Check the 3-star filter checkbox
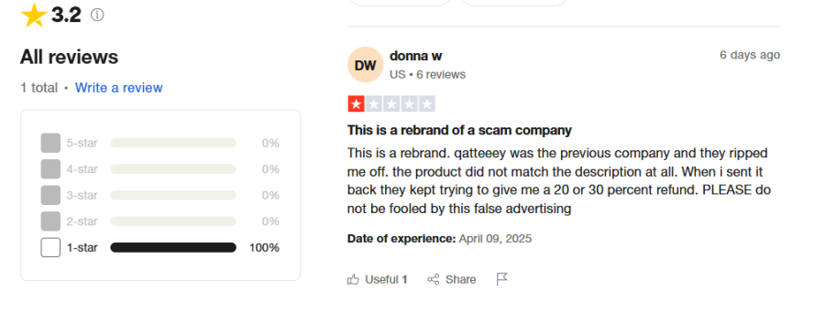 50,195
